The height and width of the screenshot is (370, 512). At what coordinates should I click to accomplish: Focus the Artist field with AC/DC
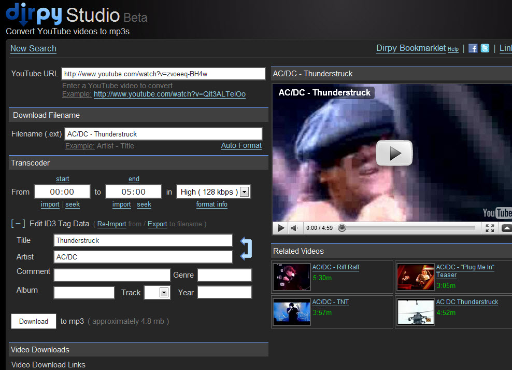(143, 257)
